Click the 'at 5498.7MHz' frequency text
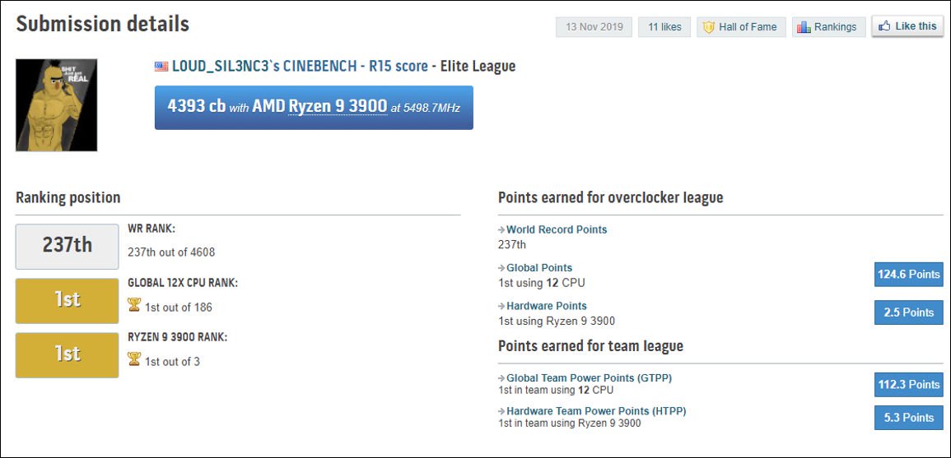The height and width of the screenshot is (458, 951). pyautogui.click(x=425, y=109)
